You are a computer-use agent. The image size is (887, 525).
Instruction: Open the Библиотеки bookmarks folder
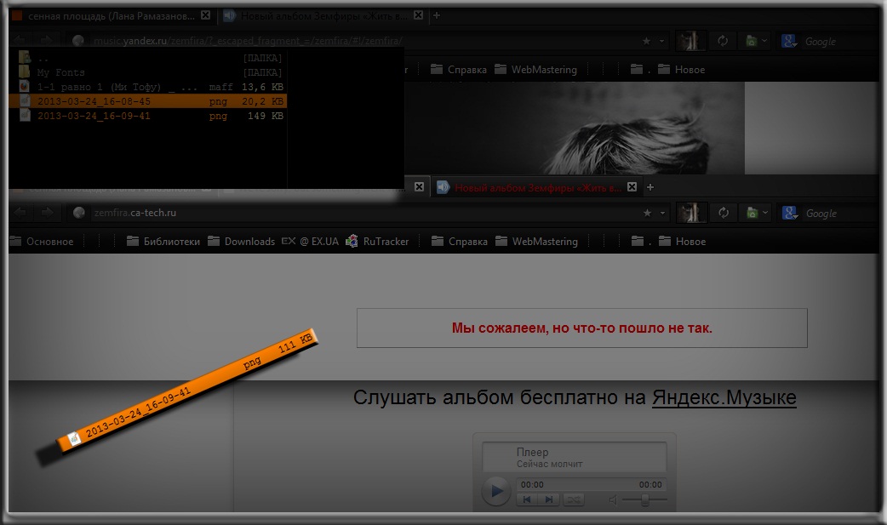pyautogui.click(x=163, y=242)
